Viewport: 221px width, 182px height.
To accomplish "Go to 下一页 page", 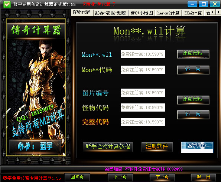I will tap(162, 177).
